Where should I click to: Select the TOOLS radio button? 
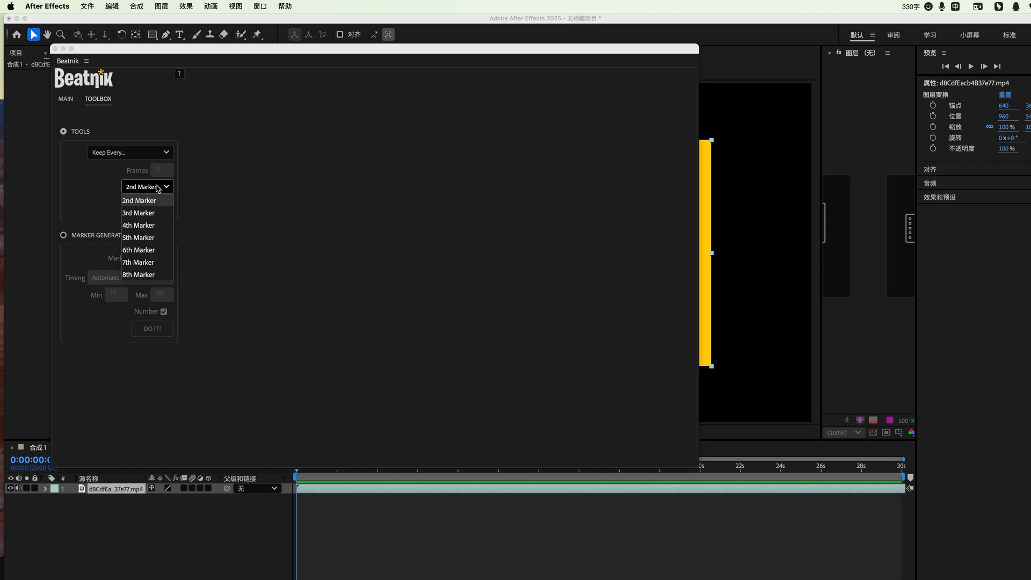click(x=63, y=132)
